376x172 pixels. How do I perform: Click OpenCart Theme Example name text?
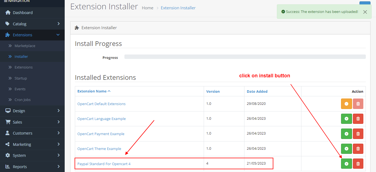tap(99, 149)
